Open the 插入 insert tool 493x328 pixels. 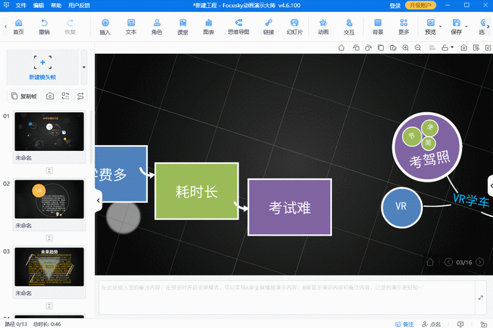(x=105, y=27)
